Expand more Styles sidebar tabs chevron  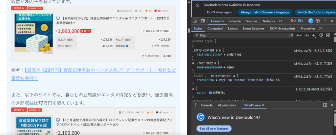321,29
